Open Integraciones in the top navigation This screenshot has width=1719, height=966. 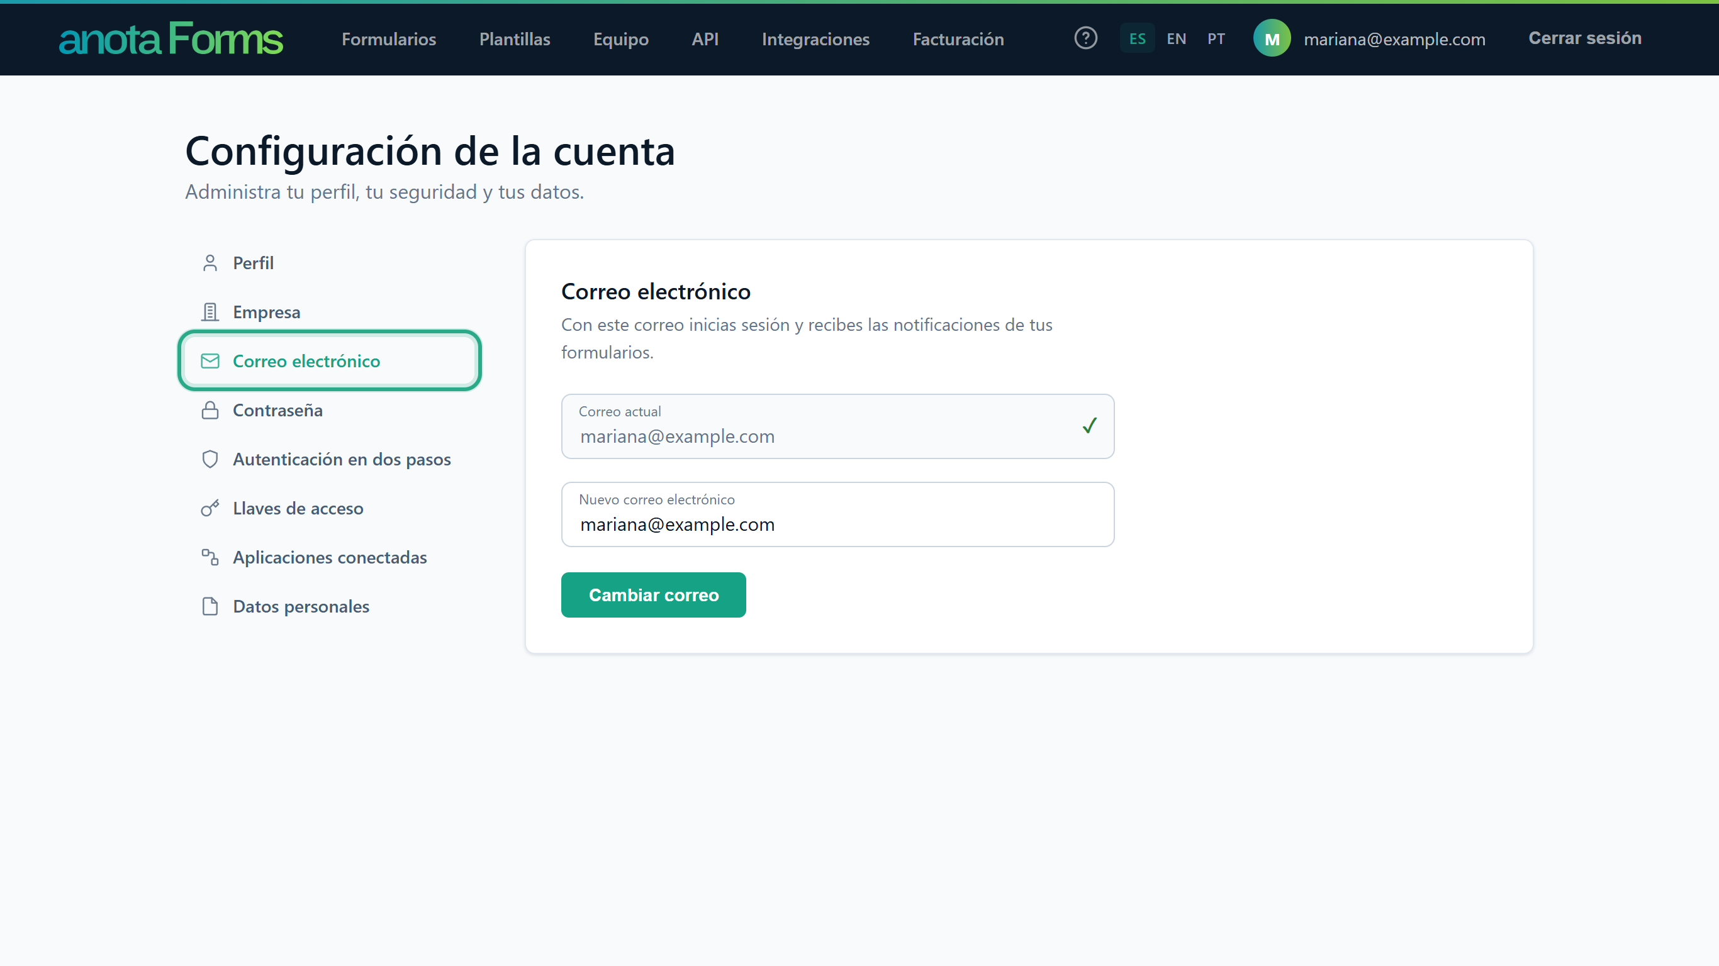[x=815, y=39]
